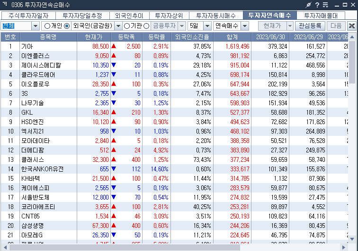Sort by 종목명 column header
Viewport: 358px width, 251px height.
(x=48, y=37)
